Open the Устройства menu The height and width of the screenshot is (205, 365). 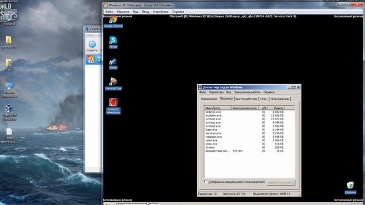pyautogui.click(x=160, y=11)
